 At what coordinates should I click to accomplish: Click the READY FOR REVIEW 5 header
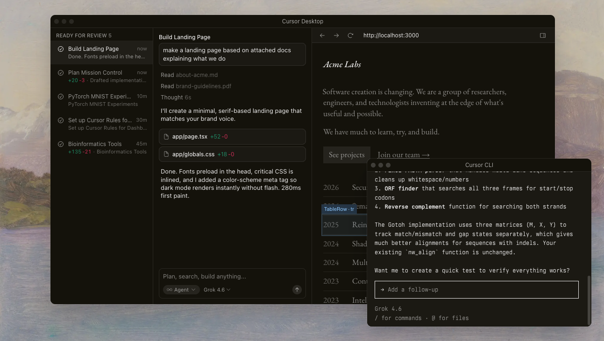click(x=84, y=36)
